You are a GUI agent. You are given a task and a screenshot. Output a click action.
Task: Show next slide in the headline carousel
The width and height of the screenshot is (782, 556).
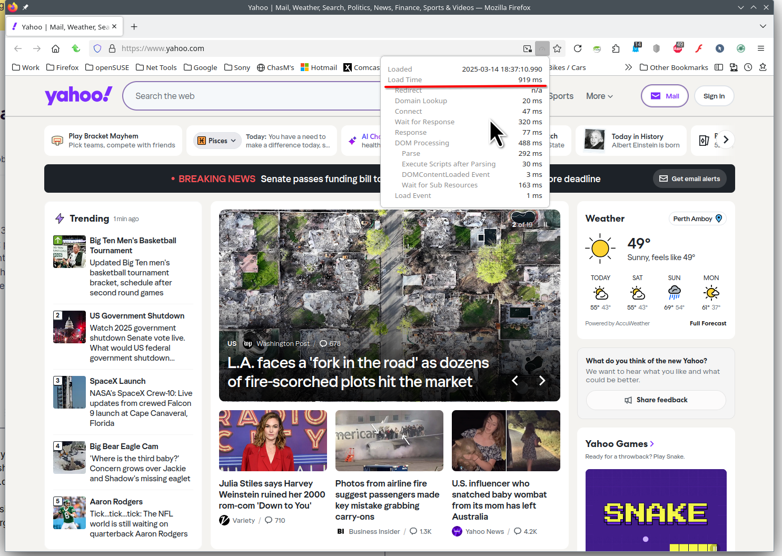pyautogui.click(x=542, y=381)
